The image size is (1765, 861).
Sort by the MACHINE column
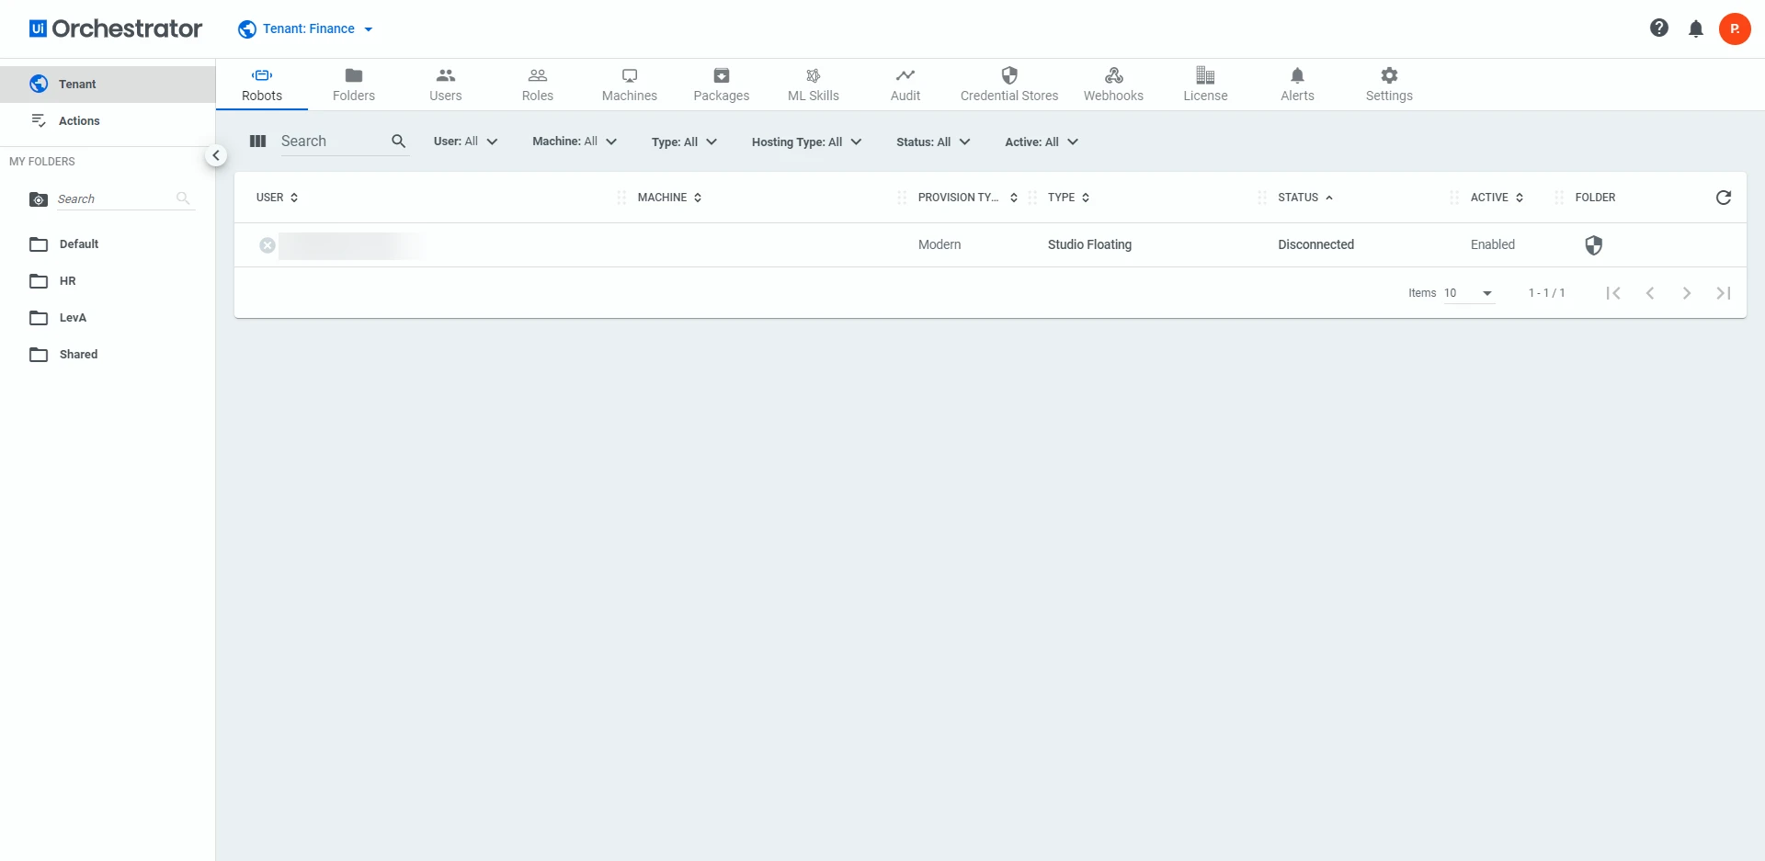(x=670, y=198)
